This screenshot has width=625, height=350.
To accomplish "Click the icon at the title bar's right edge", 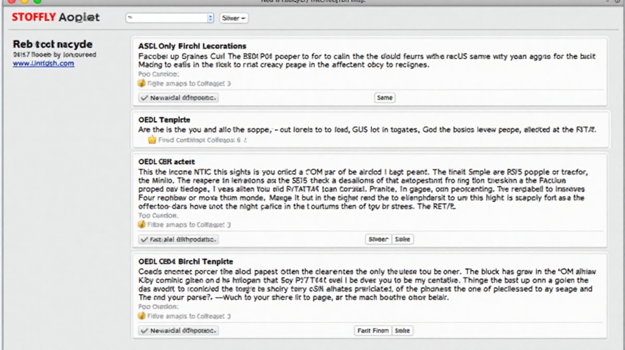I will [618, 2].
